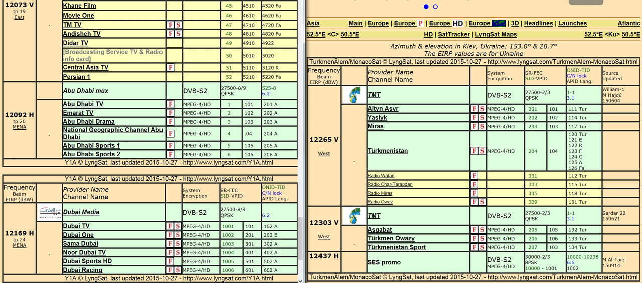642x283 pixels.
Task: Open the Abu Dhabi mux provider link
Action: point(86,91)
